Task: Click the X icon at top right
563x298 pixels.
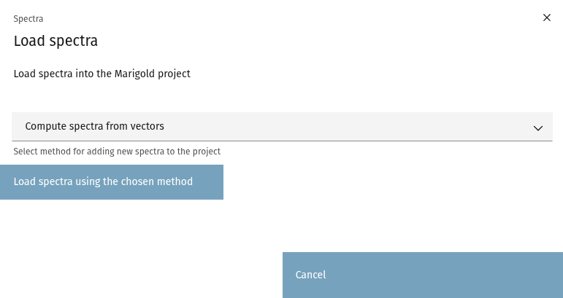Action: 547,17
